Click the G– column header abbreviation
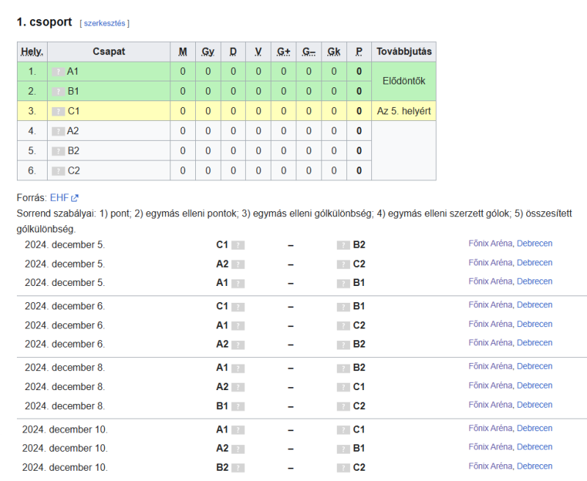587x481 pixels. (x=309, y=51)
